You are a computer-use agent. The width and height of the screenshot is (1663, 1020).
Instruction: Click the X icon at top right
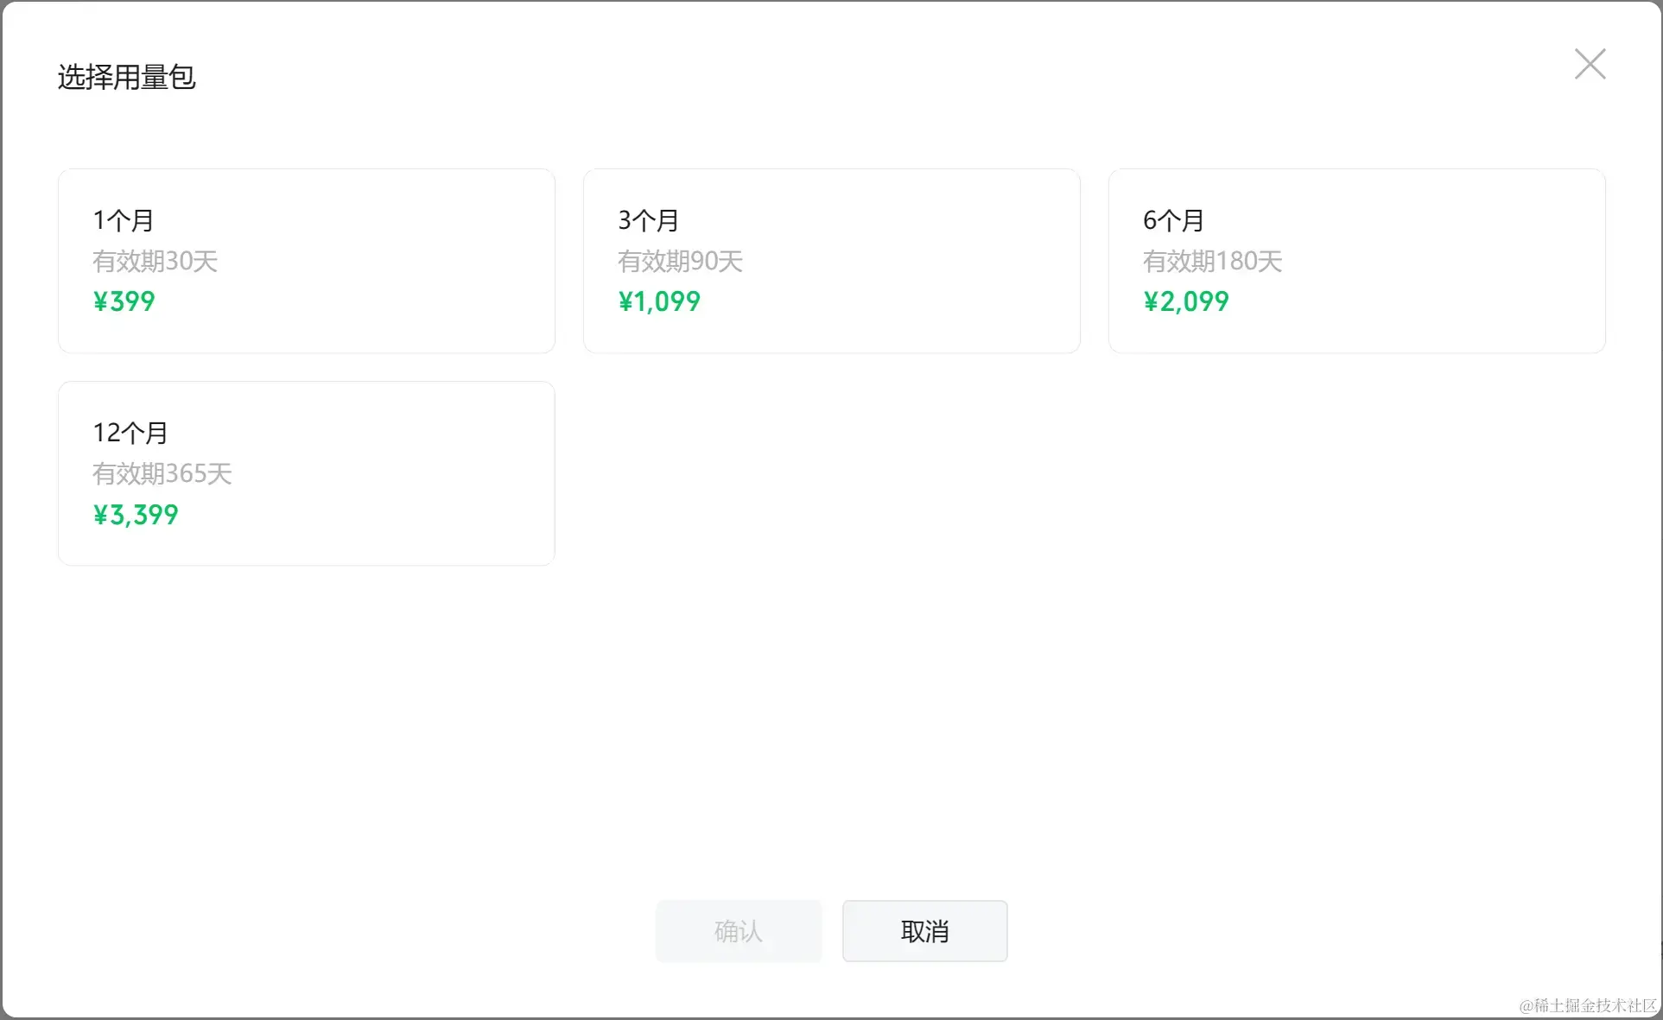click(x=1590, y=64)
